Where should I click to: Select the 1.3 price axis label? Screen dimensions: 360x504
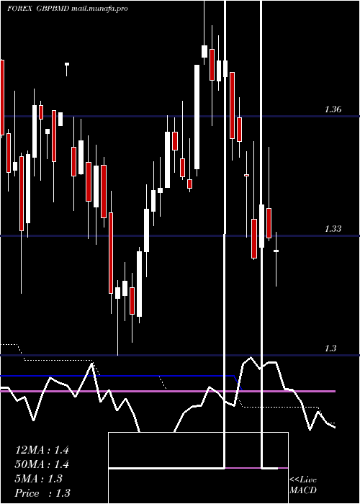click(x=330, y=348)
